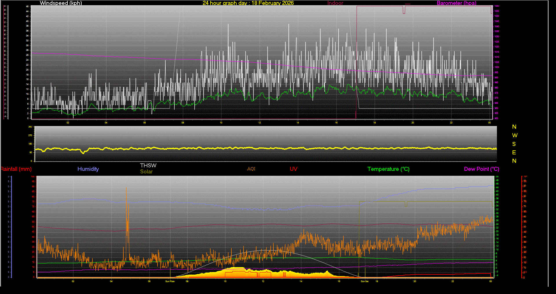
Task: Select the AQI legend label
Action: point(251,169)
